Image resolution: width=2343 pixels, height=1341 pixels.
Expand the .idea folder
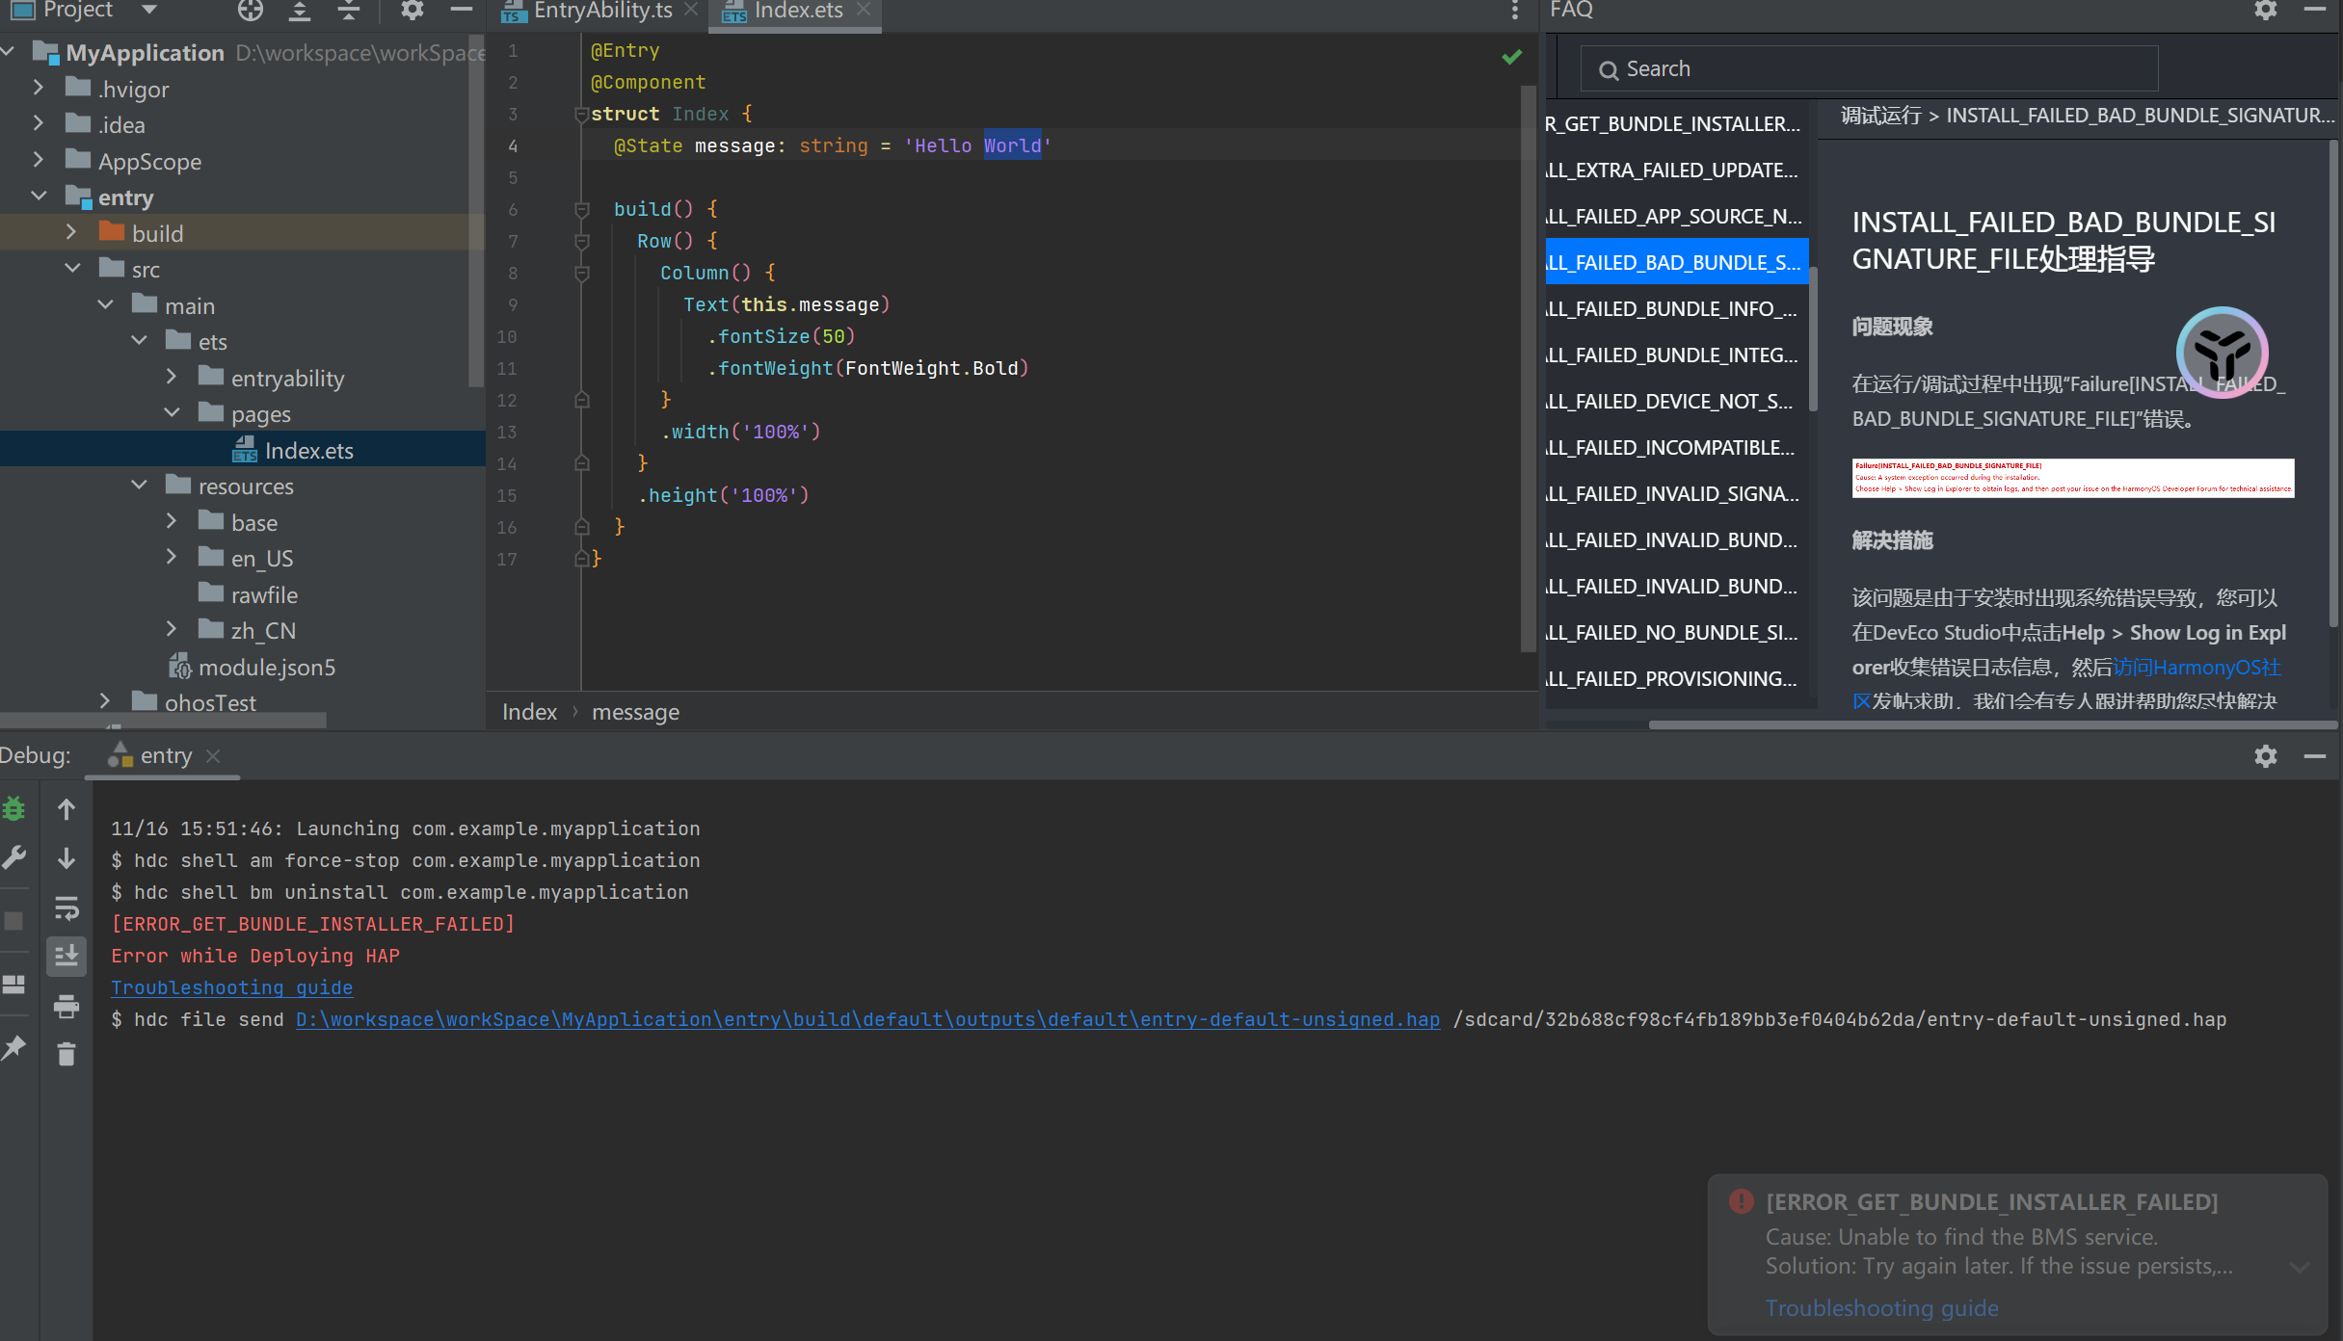tap(38, 123)
